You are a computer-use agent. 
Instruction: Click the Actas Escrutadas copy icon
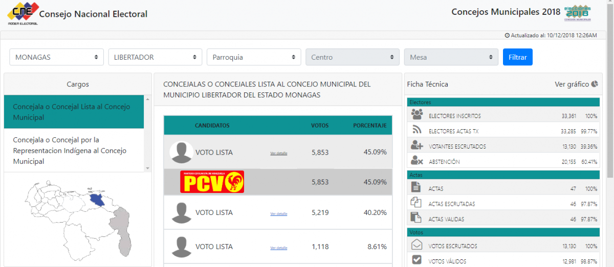tap(416, 203)
